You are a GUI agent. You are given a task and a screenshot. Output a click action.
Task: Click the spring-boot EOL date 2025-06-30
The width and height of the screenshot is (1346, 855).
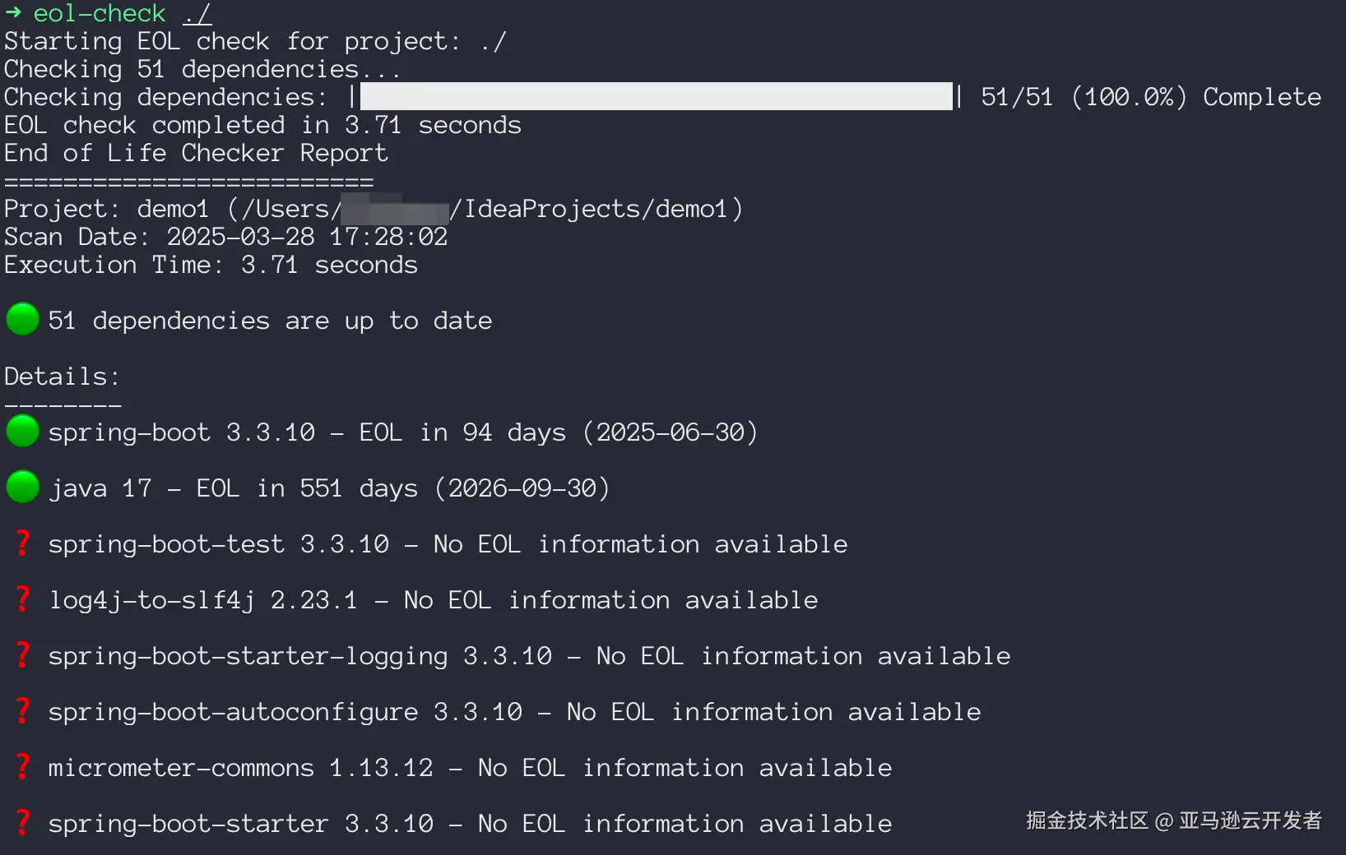click(x=670, y=432)
